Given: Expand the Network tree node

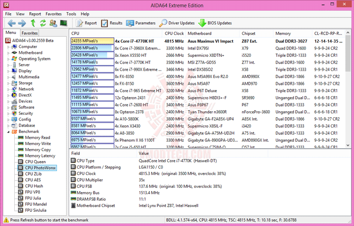Looking at the screenshot, I should coord(8,90).
